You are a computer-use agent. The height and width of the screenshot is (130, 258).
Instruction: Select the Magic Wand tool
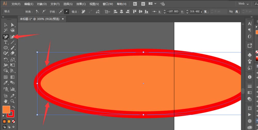point(6,30)
